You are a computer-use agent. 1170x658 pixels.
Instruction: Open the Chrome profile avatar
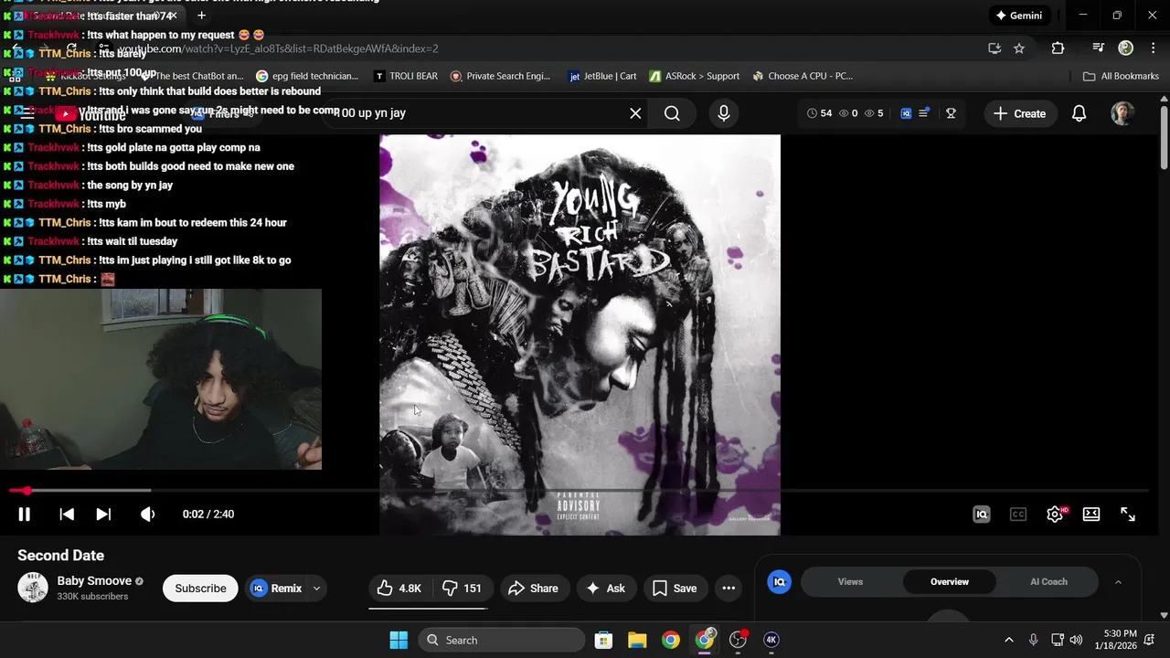coord(1126,48)
